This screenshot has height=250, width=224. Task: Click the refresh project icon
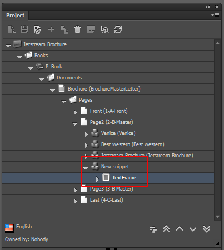pos(118,29)
